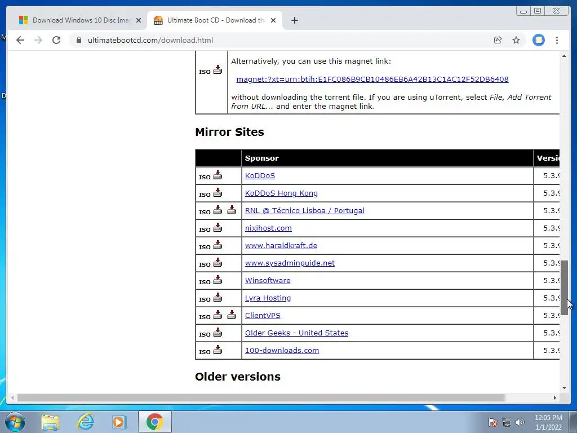Click the volume speaker tray icon
The height and width of the screenshot is (433, 577).
pos(520,422)
